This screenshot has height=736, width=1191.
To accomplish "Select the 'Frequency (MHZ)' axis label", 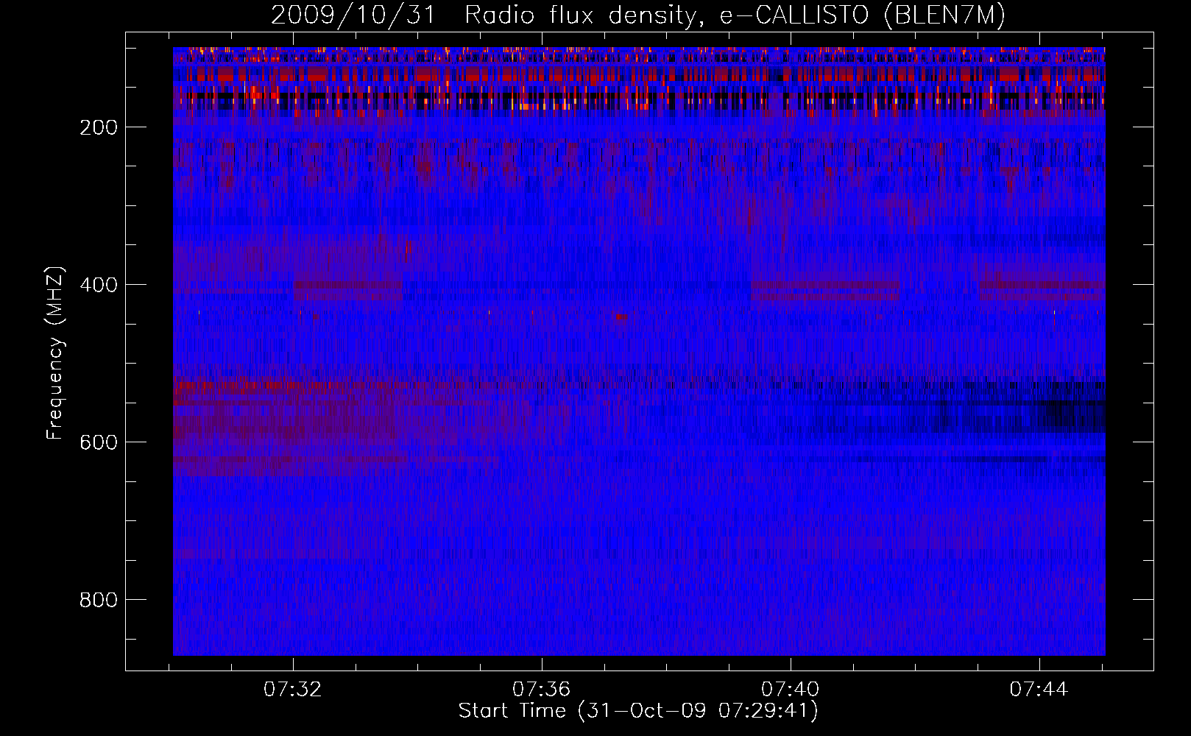I will (x=55, y=353).
